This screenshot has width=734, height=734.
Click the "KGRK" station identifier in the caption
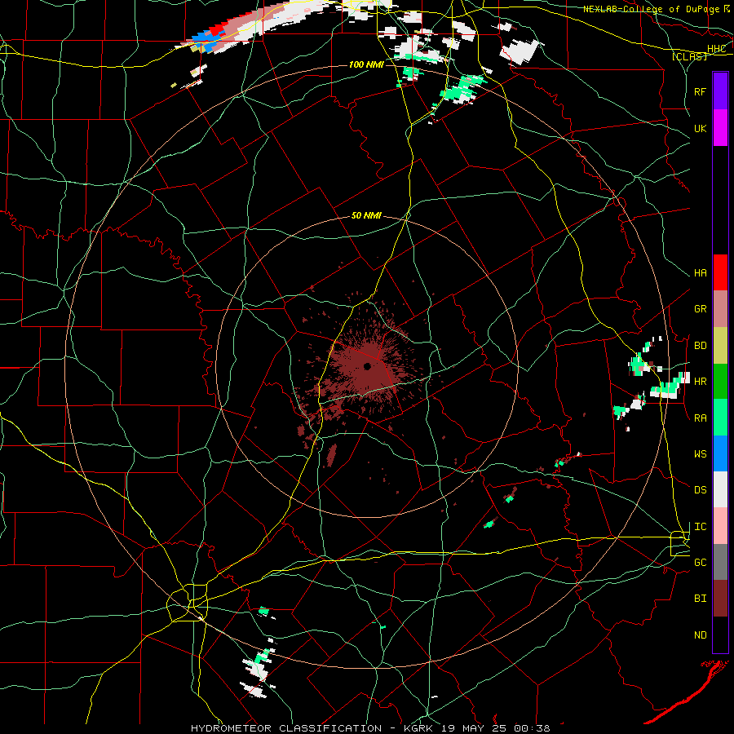418,728
